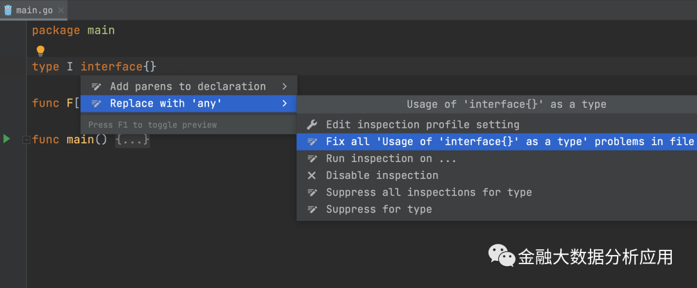Expand the folded main function body
Viewport: 697px width, 288px height.
[26, 139]
